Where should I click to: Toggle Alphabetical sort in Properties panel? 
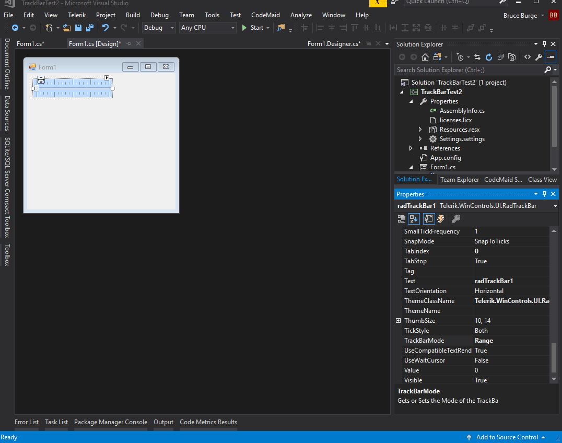point(414,219)
